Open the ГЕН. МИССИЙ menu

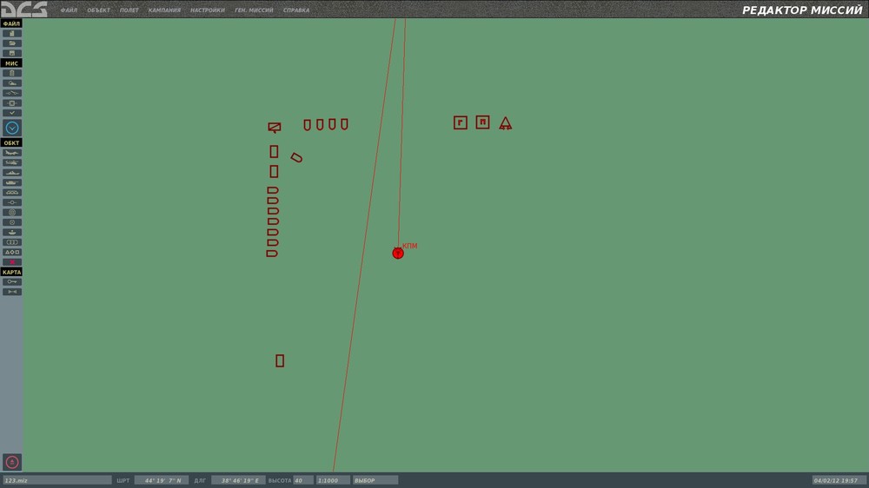[x=254, y=10]
